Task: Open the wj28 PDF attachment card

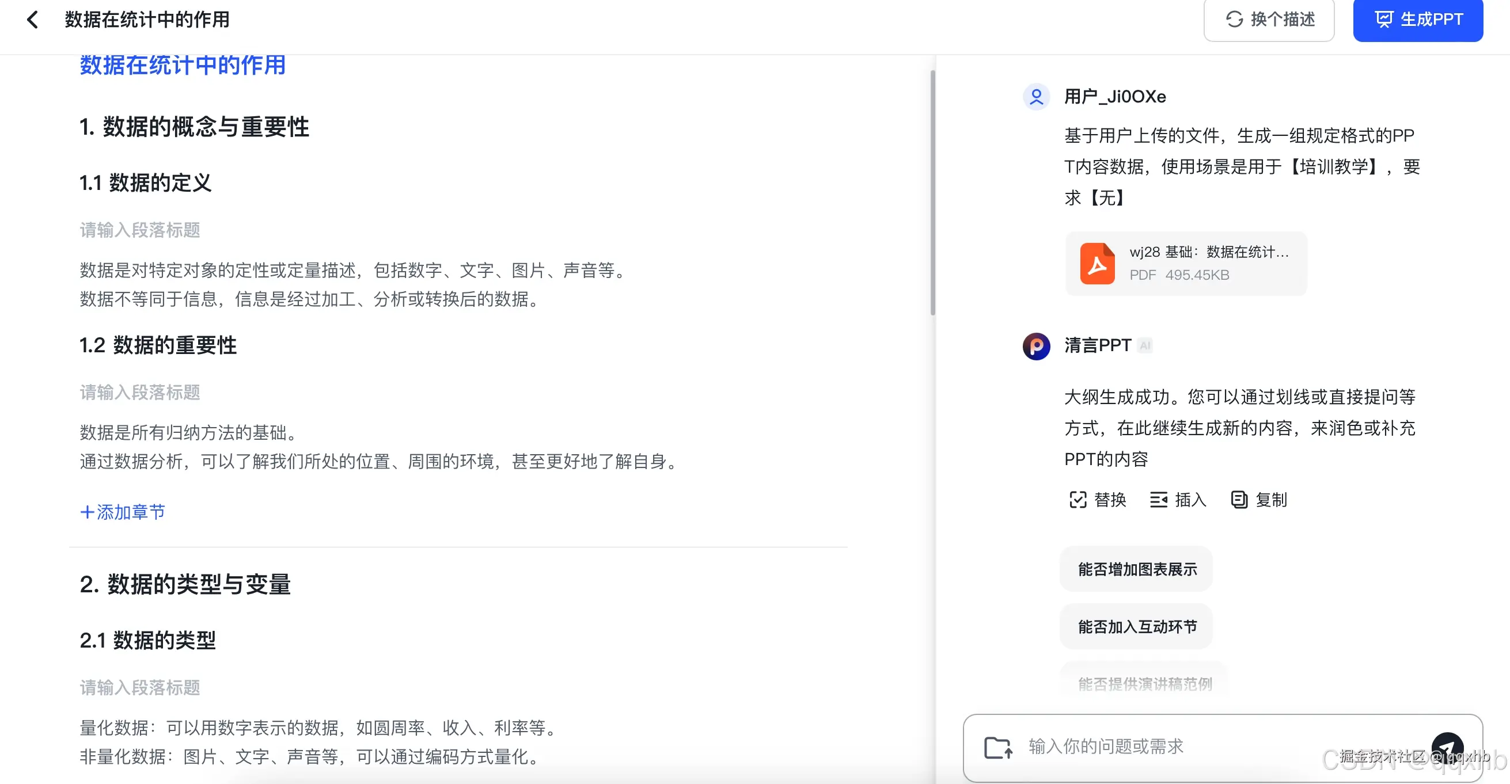Action: (x=1185, y=264)
